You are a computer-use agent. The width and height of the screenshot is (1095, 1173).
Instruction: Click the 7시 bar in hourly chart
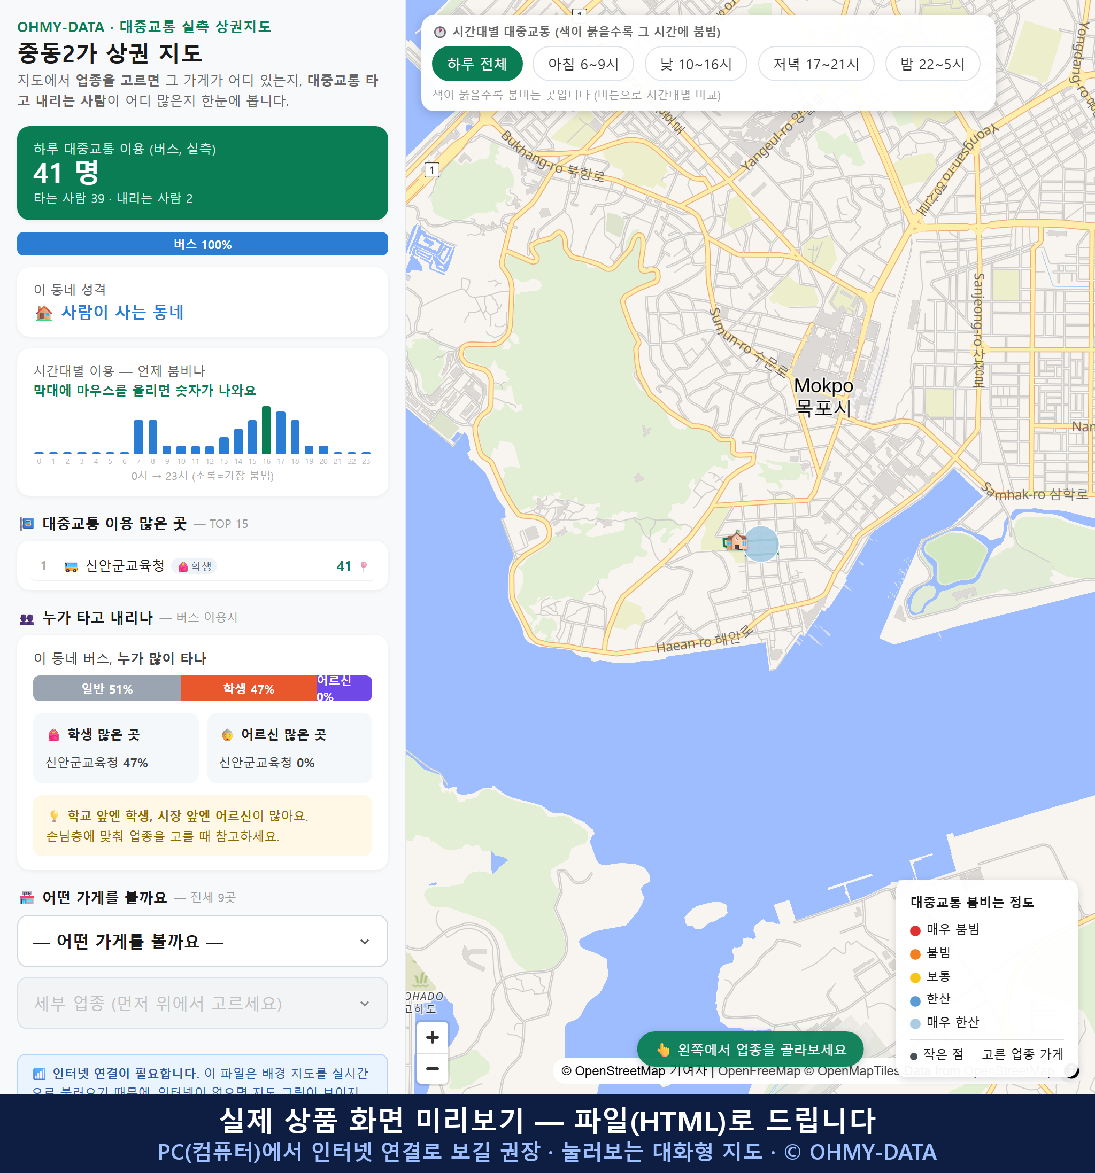tap(138, 437)
